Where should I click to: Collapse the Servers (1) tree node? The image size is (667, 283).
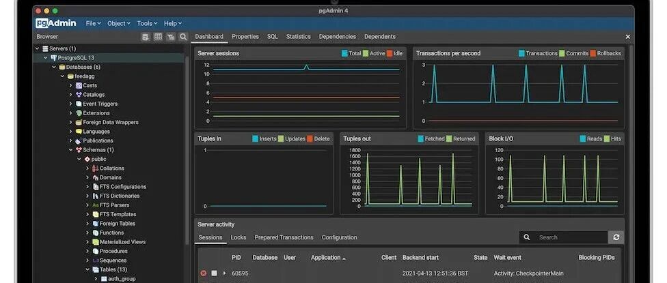[x=38, y=48]
